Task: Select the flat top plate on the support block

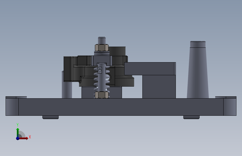Action: [150, 69]
